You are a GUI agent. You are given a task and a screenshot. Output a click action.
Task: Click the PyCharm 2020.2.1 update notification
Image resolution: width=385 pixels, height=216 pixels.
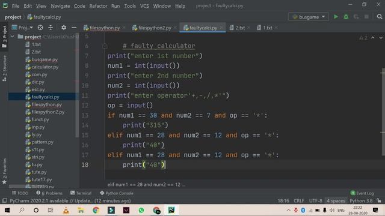(70, 200)
